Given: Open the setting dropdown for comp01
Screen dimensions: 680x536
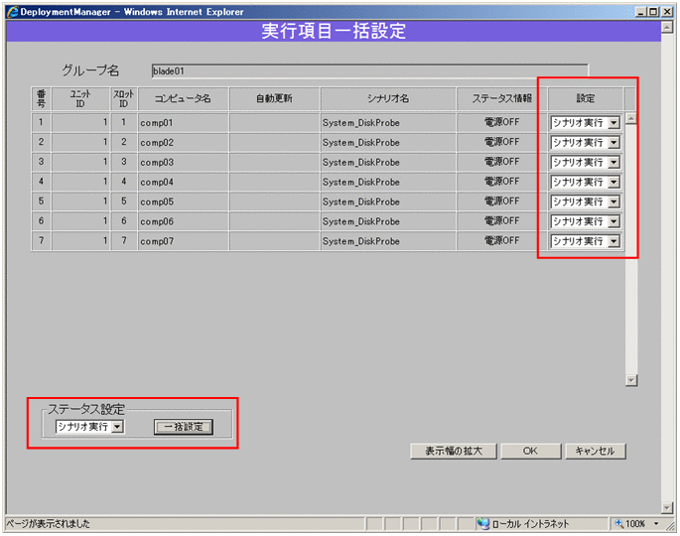Looking at the screenshot, I should [x=585, y=123].
